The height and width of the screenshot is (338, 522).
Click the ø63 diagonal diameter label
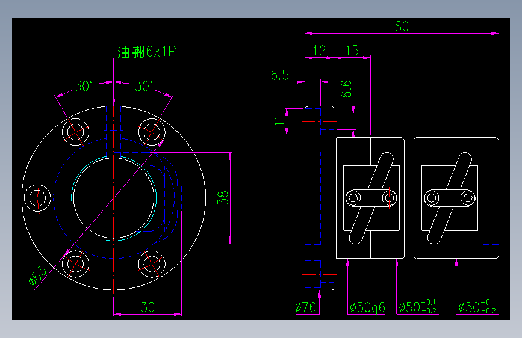(37, 276)
